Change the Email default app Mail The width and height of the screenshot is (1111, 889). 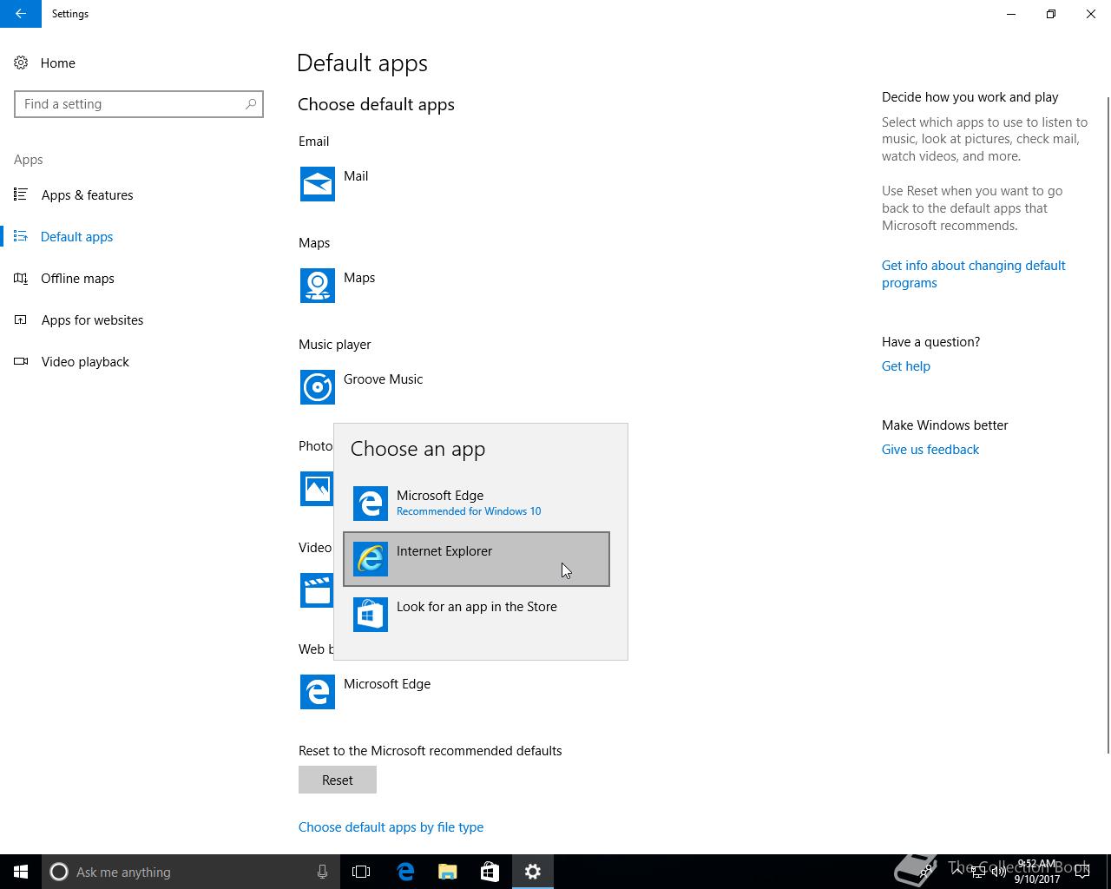click(x=334, y=184)
